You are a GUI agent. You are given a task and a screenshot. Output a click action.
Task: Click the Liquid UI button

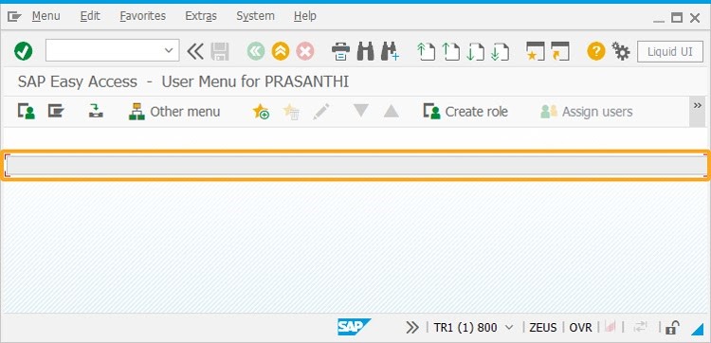(669, 52)
